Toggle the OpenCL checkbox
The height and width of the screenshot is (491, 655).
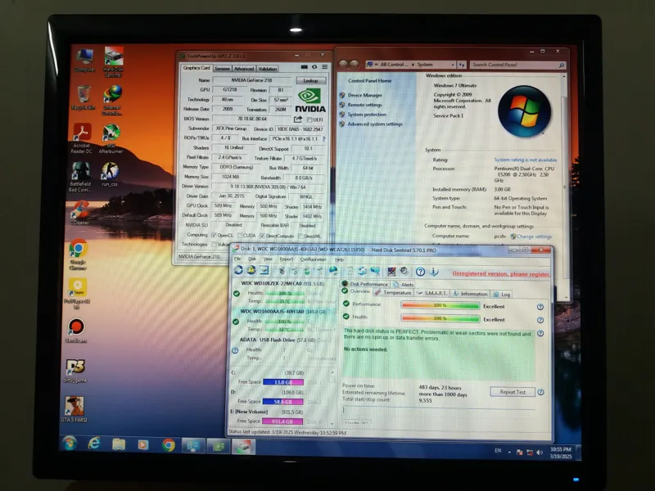point(214,236)
